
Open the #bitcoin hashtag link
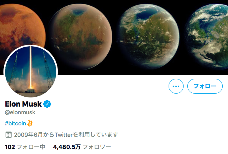tap(15, 123)
